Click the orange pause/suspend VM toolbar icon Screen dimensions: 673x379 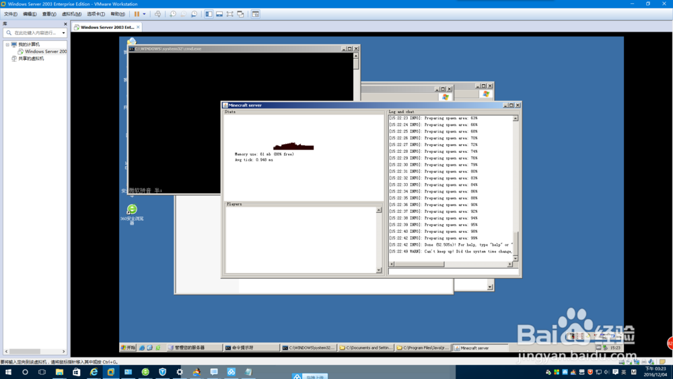pos(137,14)
